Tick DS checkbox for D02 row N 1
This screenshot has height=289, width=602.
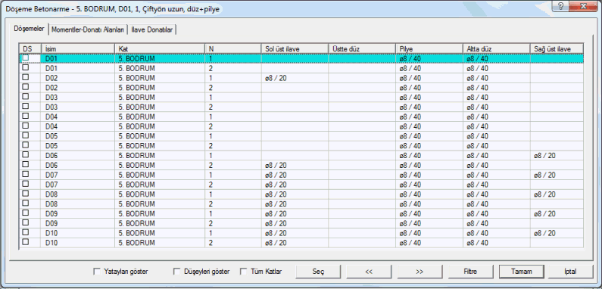point(25,77)
